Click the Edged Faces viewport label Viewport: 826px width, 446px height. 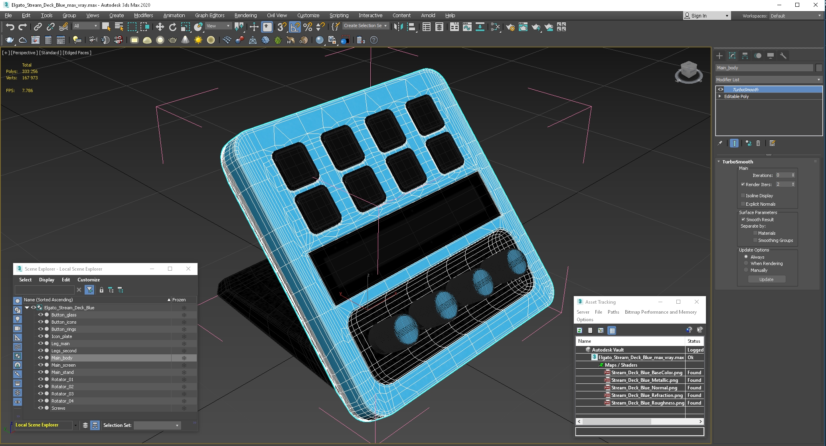coord(77,53)
